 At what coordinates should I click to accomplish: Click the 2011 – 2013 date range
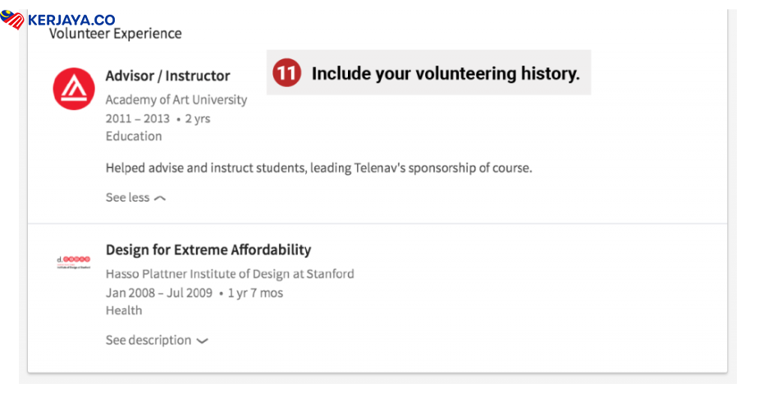pos(138,118)
